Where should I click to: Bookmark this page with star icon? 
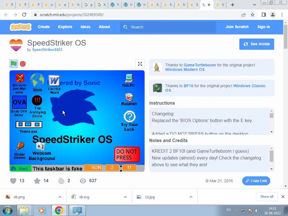coord(253,15)
